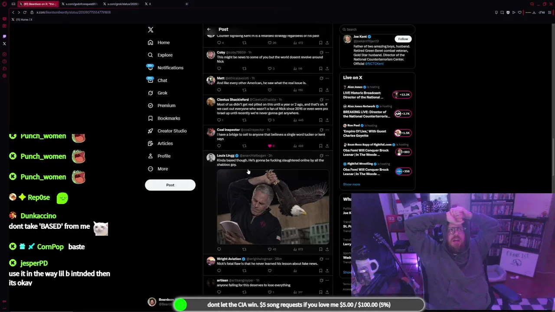555x312 pixels.
Task: Repost Matt's tweet
Action: tap(244, 90)
